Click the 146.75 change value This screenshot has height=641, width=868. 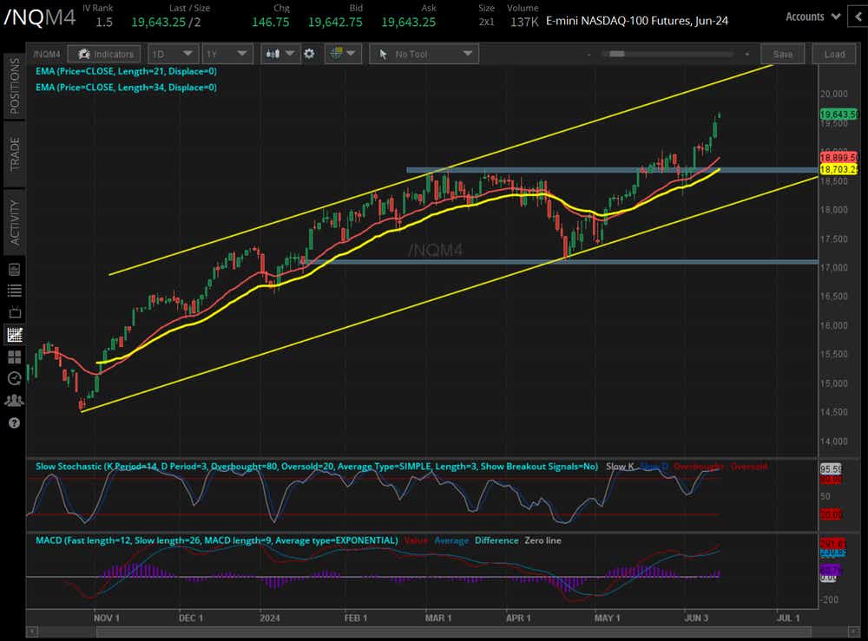[x=270, y=23]
